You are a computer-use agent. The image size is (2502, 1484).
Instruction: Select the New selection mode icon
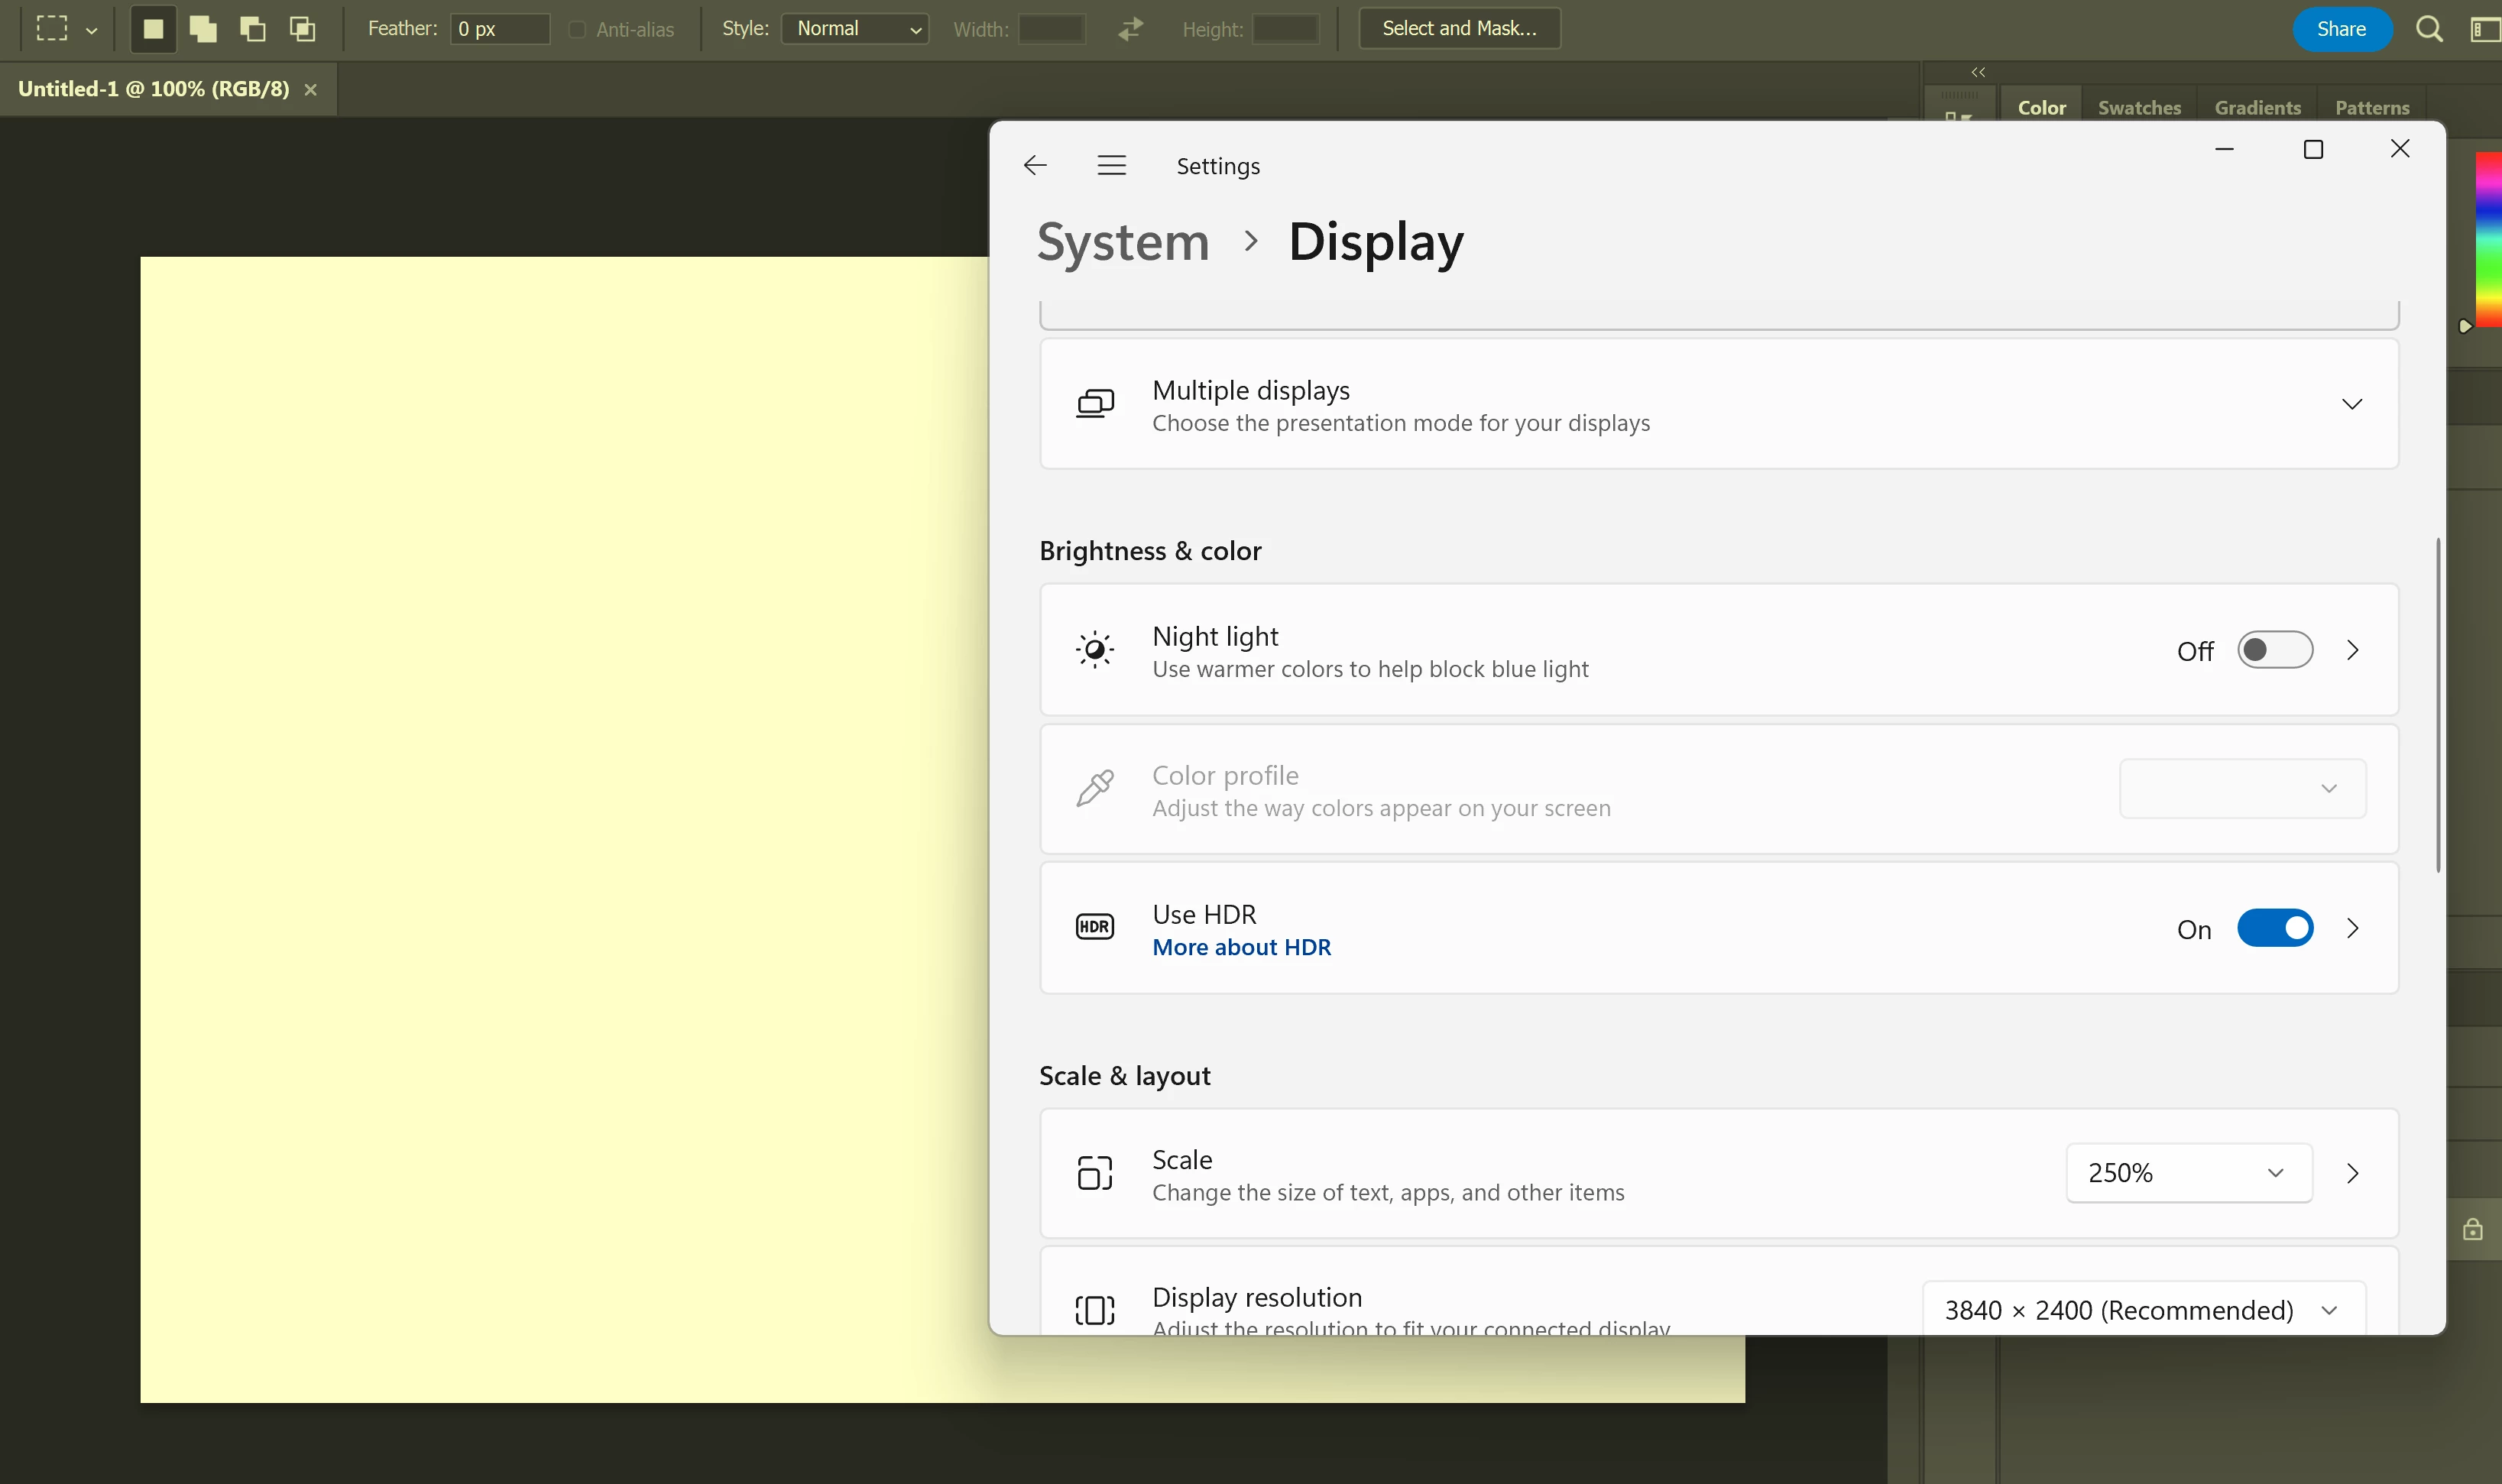(x=153, y=29)
